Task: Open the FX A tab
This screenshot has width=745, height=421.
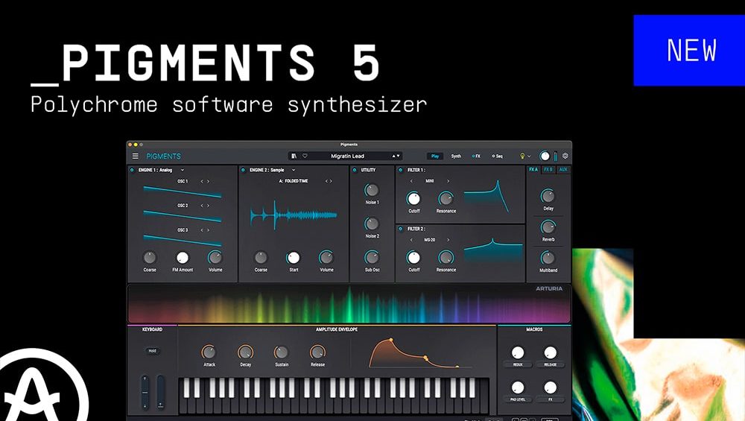Action: [533, 170]
